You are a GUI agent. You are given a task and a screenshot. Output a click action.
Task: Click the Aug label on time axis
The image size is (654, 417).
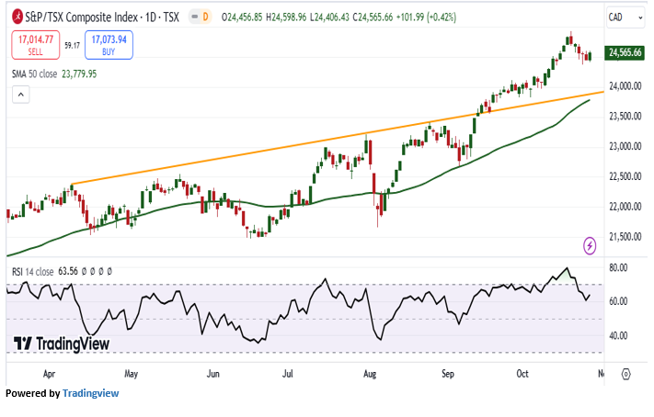point(370,374)
